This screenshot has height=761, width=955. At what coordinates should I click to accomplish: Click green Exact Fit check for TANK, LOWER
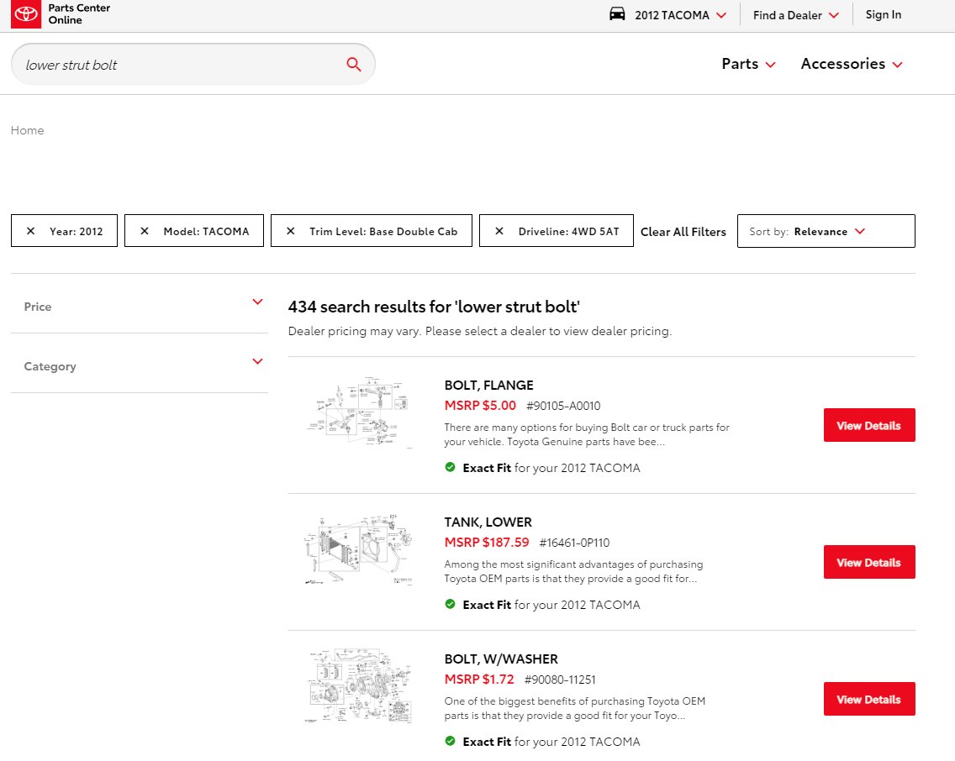(450, 604)
